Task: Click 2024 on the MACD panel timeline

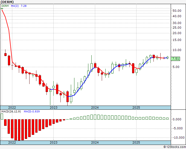Action: [x=95, y=142]
